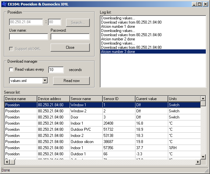This screenshot has width=210, height=174.
Task: Focus the Password input field
Action: click(70, 36)
